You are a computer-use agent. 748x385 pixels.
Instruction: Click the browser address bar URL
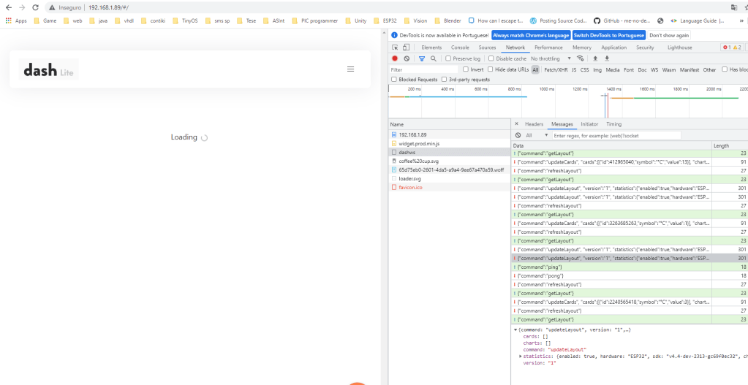click(108, 7)
